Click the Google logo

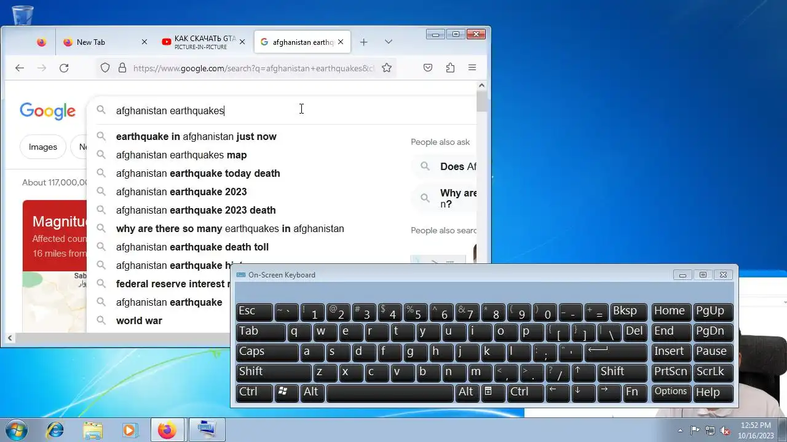click(x=47, y=111)
